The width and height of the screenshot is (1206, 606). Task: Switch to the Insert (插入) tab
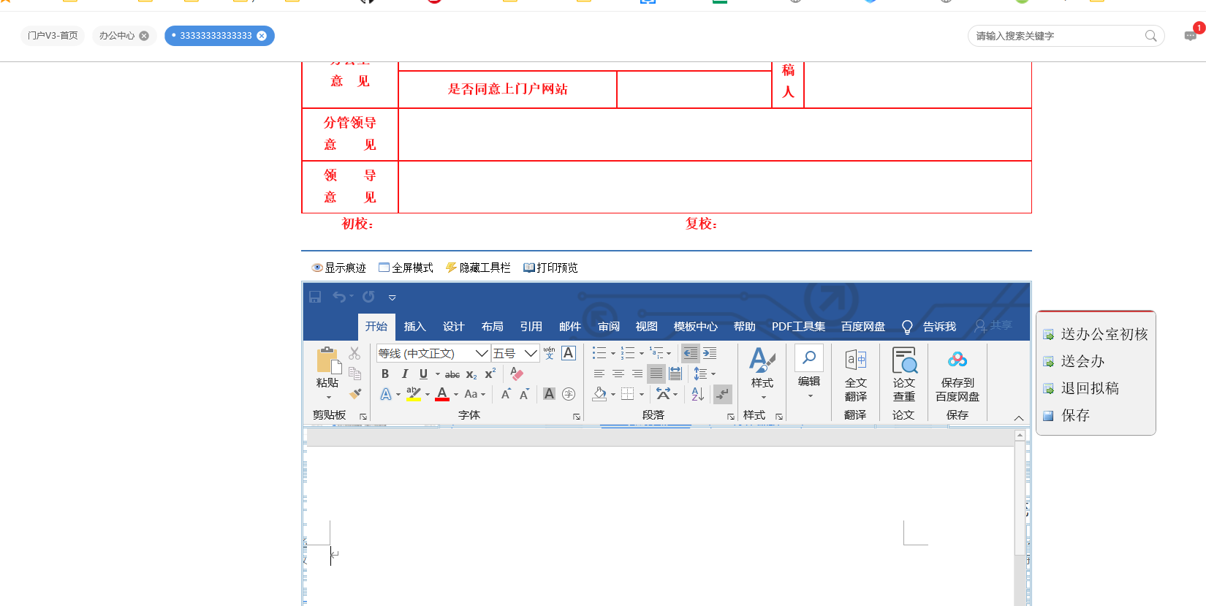pyautogui.click(x=414, y=327)
